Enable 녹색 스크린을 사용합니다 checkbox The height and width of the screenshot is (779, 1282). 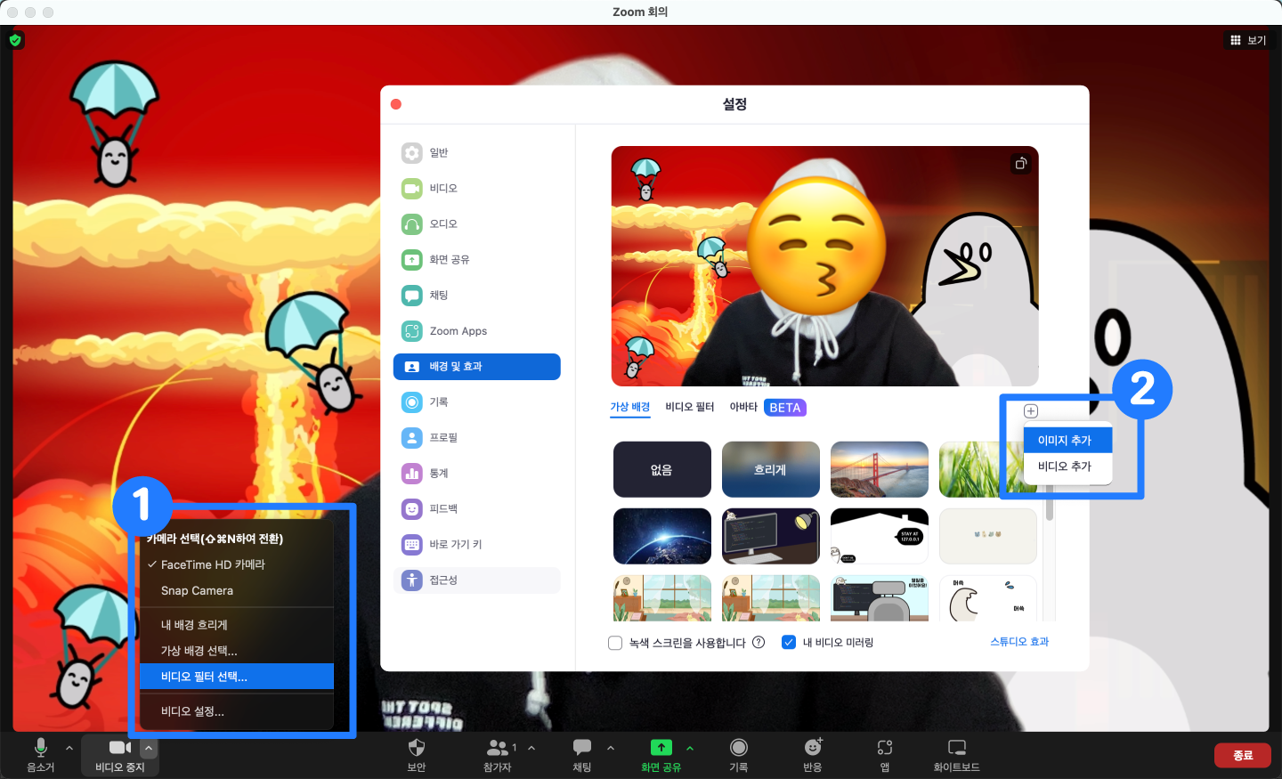coord(615,643)
